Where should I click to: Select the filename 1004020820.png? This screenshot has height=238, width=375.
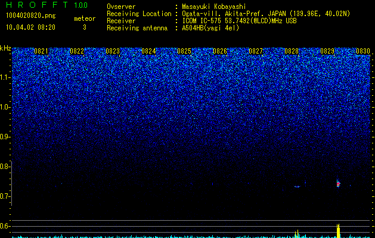pyautogui.click(x=31, y=15)
